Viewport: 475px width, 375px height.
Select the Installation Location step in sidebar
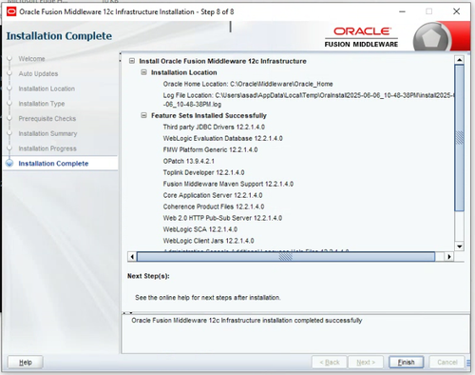(x=47, y=89)
